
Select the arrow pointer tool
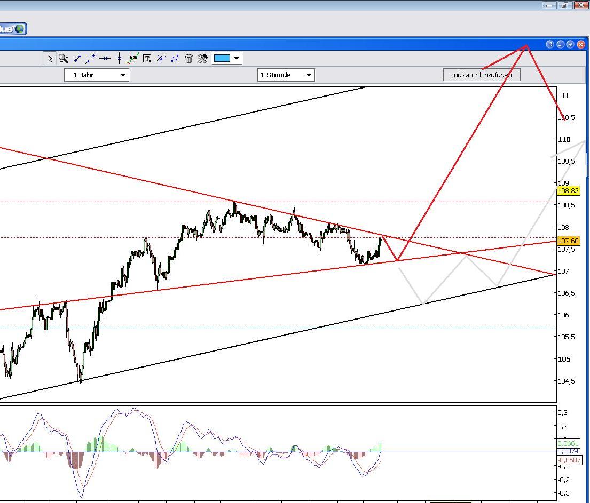(x=50, y=58)
